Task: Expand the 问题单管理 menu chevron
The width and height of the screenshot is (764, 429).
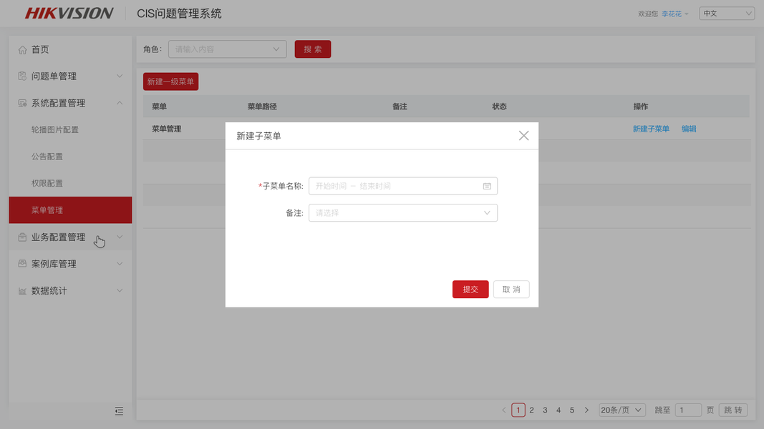Action: click(x=120, y=76)
